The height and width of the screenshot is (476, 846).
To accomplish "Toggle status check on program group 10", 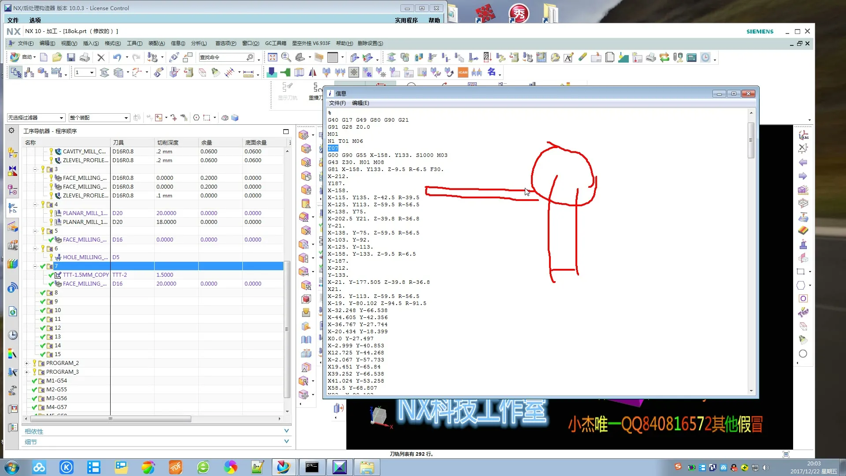I will (43, 310).
